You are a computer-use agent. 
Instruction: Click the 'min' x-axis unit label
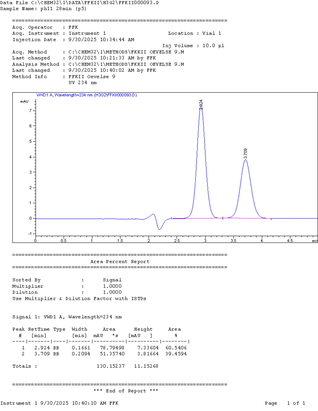315,241
